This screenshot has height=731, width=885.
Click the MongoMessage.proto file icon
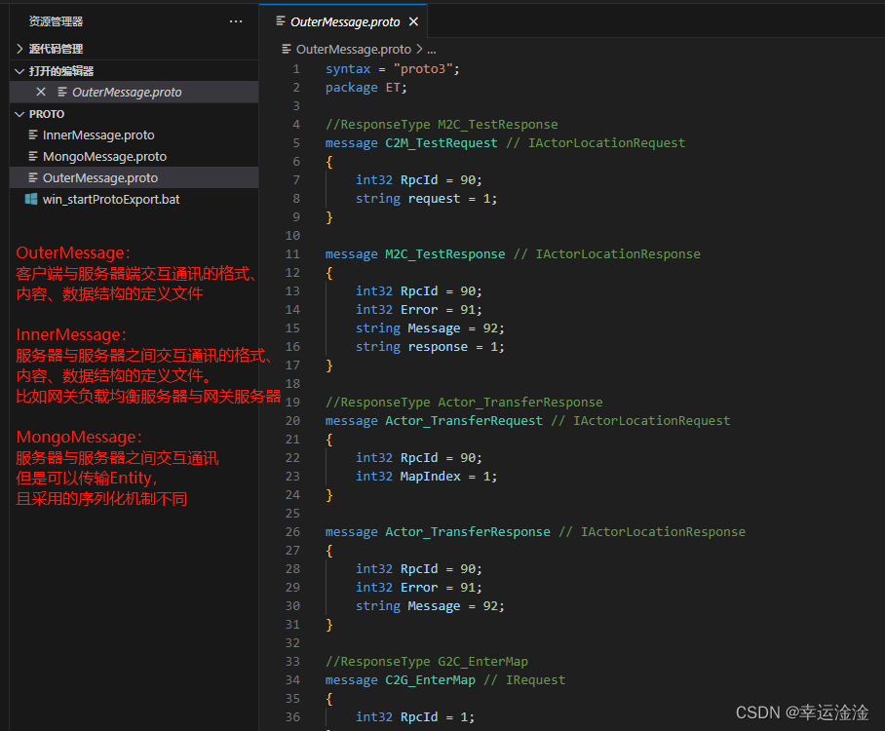coord(33,156)
